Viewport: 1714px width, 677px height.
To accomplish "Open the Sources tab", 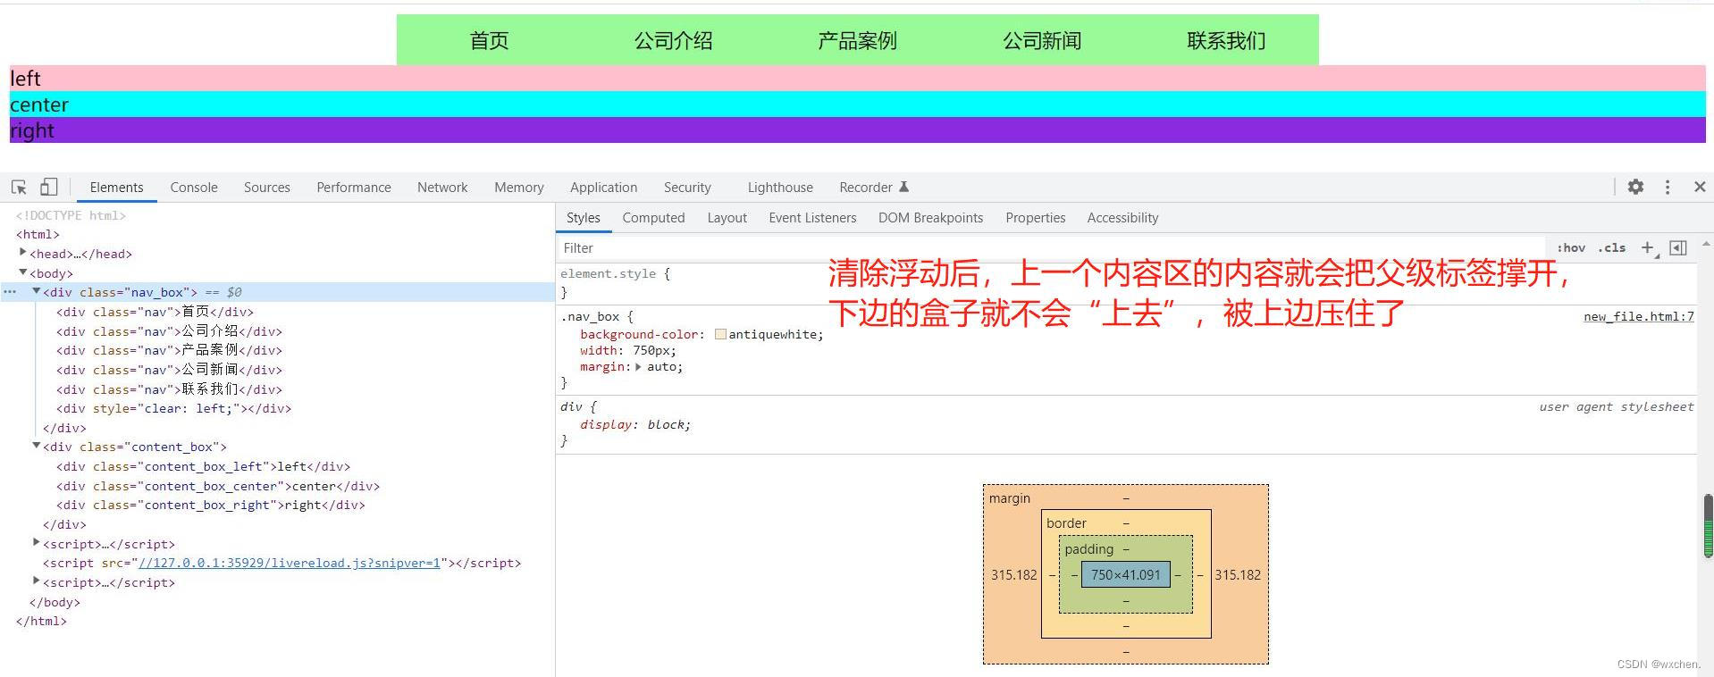I will click(267, 187).
